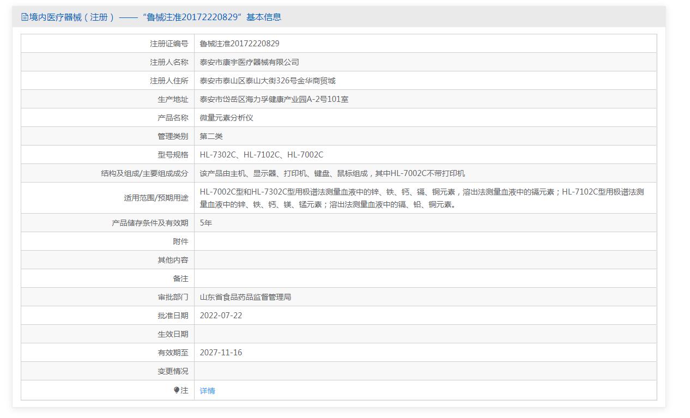The image size is (690, 418).
Task: Select intended use text starting HL-7002C型和HL-7302C型
Action: coord(422,198)
